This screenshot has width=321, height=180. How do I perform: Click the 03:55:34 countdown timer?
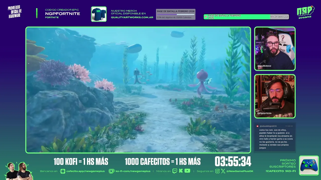[233, 161]
